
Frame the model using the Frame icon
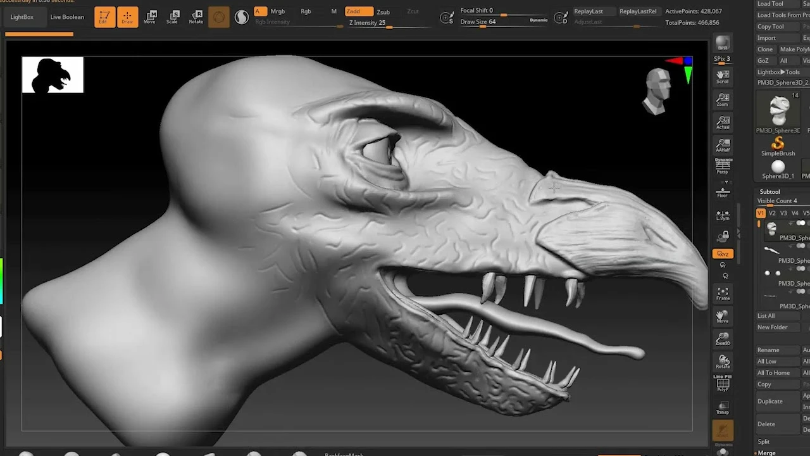click(x=722, y=293)
